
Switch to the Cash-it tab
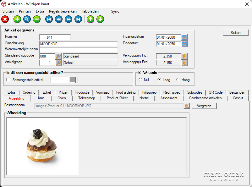(x=238, y=98)
